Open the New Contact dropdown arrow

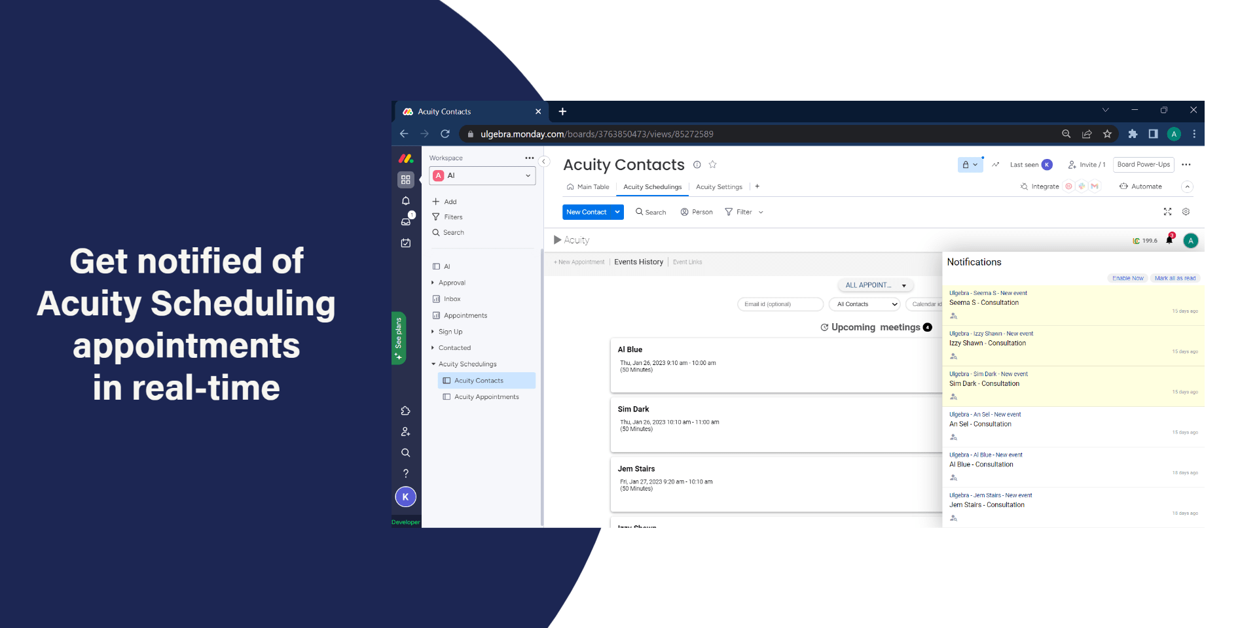coord(617,212)
